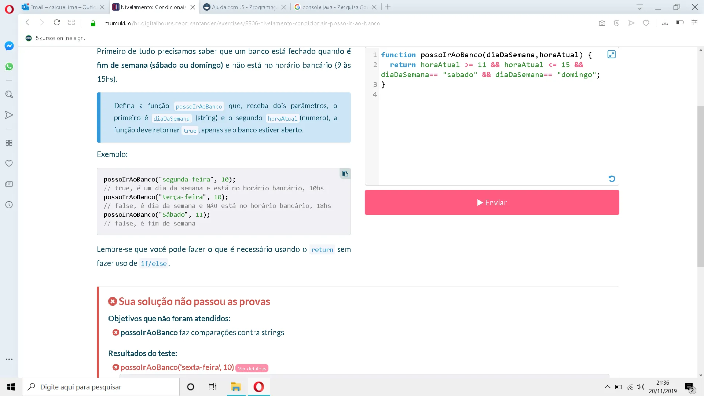Image resolution: width=704 pixels, height=396 pixels.
Task: Take a snapshot with the camera icon
Action: click(x=602, y=23)
